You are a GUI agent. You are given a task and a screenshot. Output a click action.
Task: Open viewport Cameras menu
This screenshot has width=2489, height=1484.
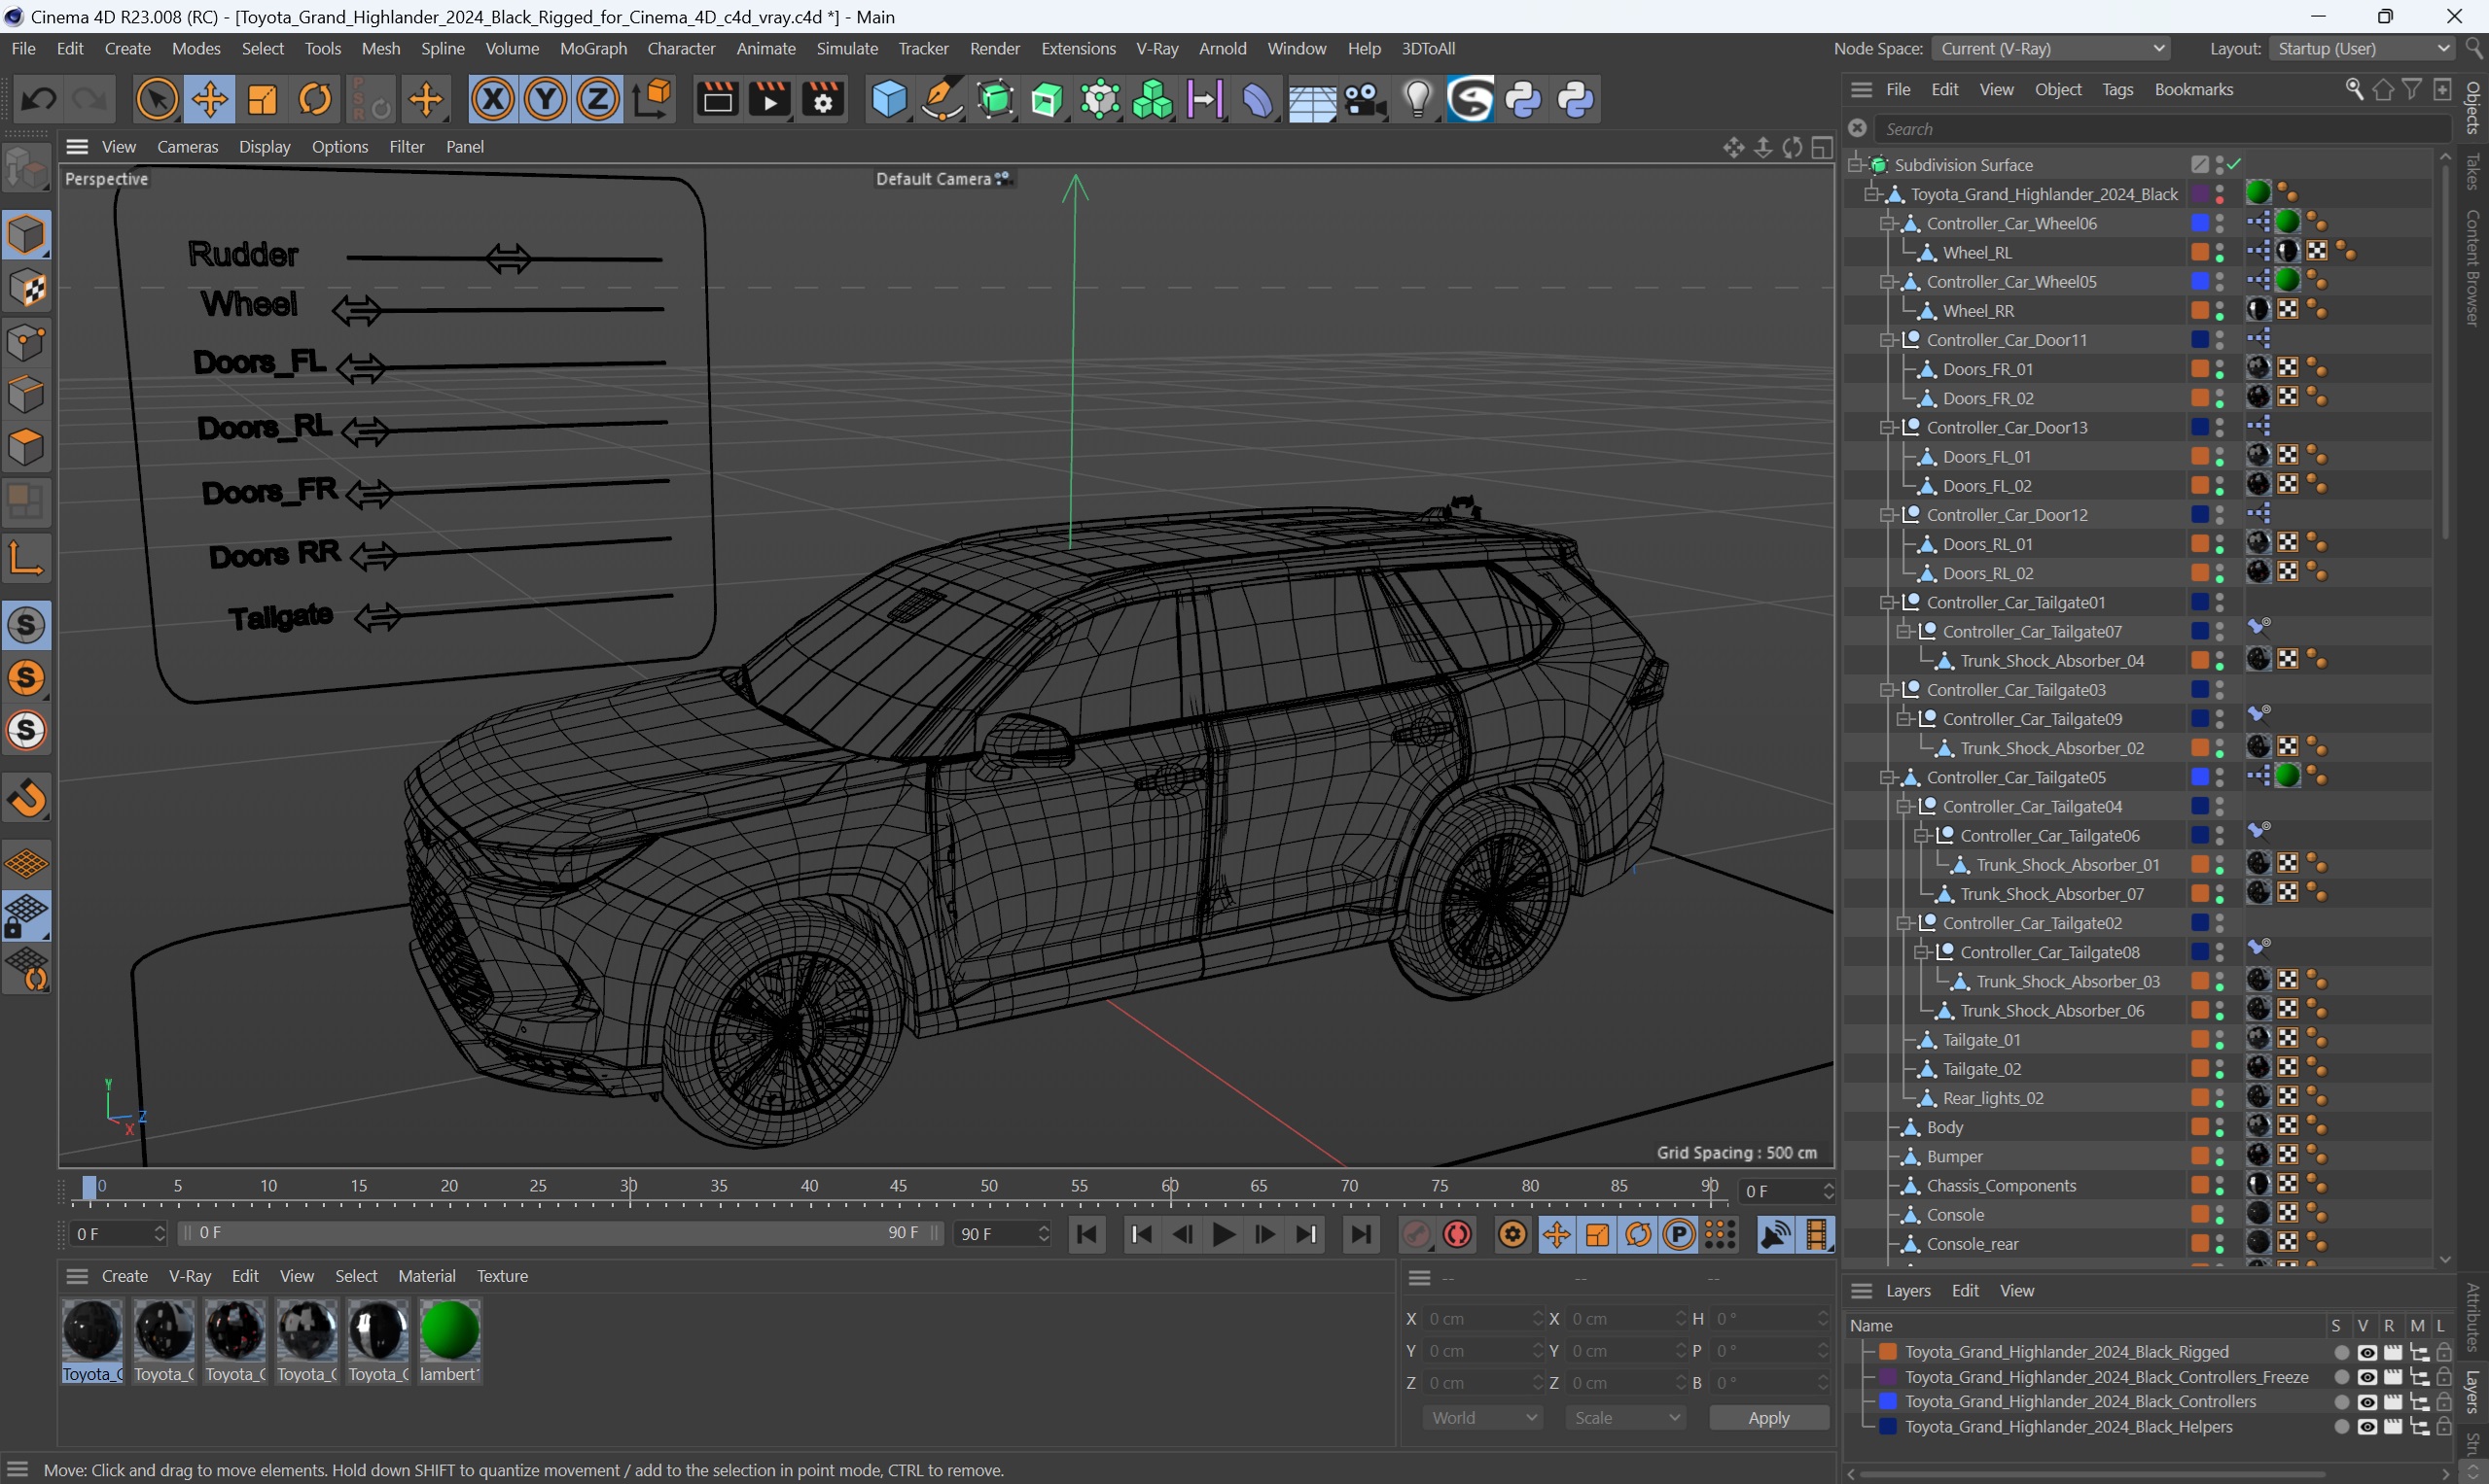point(187,147)
